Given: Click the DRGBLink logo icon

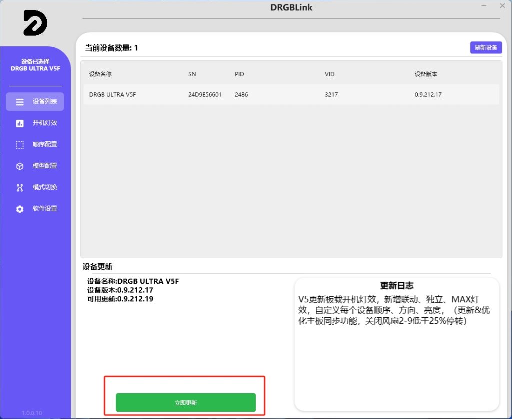Looking at the screenshot, I should (35, 23).
